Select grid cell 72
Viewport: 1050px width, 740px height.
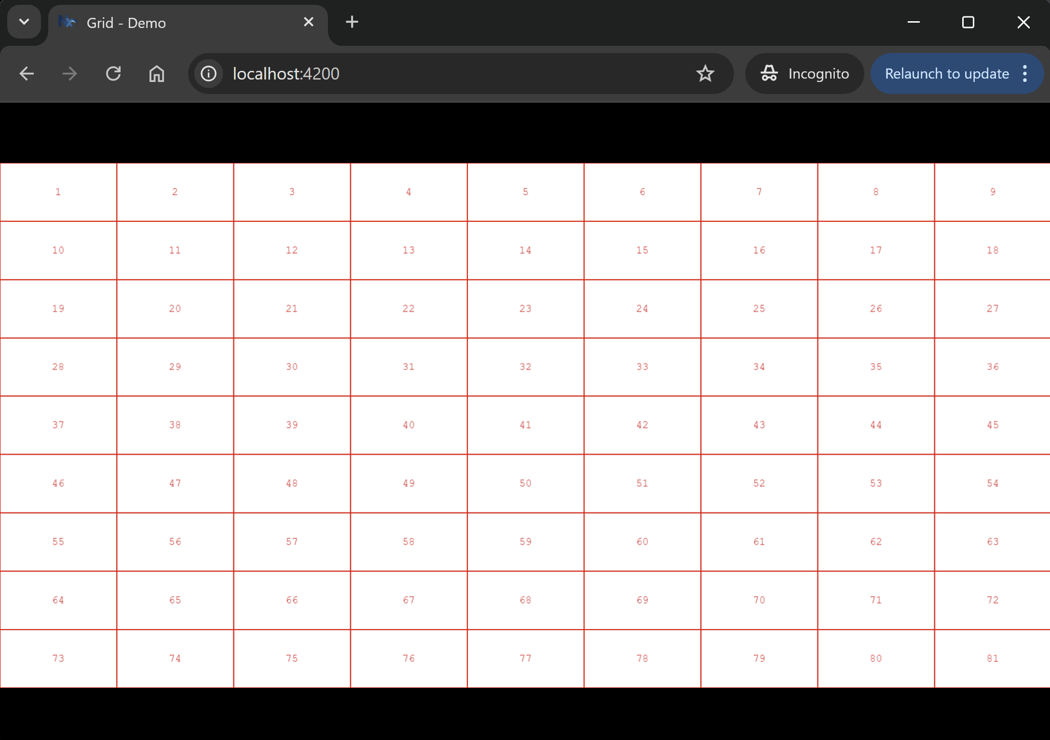point(993,601)
